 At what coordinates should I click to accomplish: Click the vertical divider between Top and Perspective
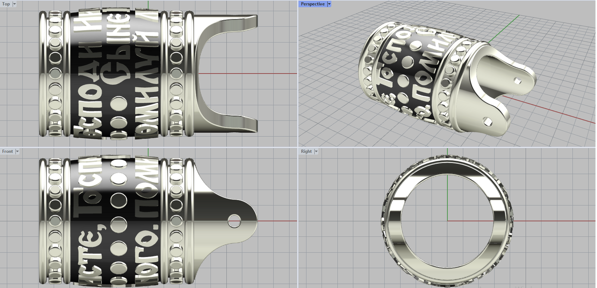(298, 75)
